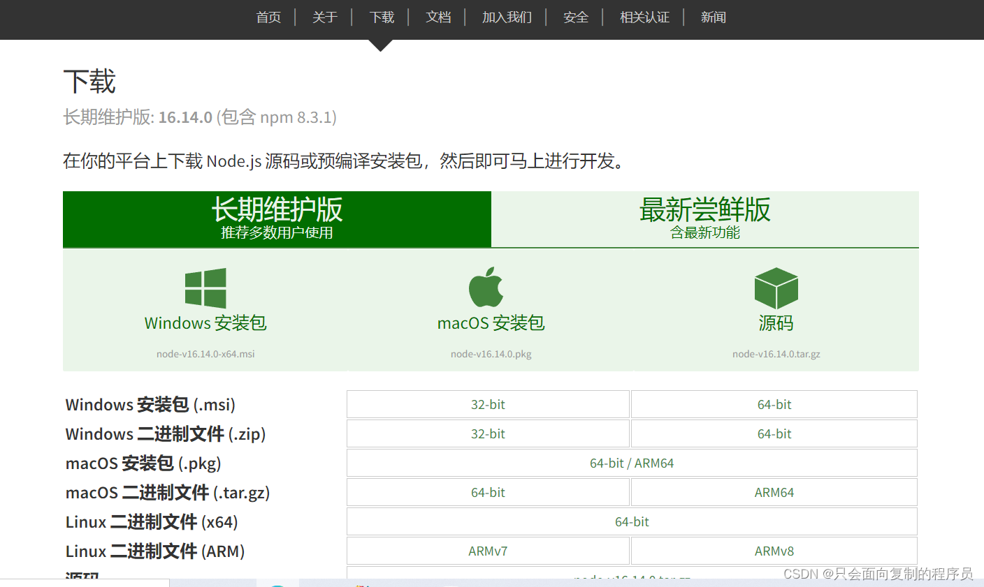Open the 相关认证 navigation item
The image size is (984, 587).
pyautogui.click(x=644, y=17)
